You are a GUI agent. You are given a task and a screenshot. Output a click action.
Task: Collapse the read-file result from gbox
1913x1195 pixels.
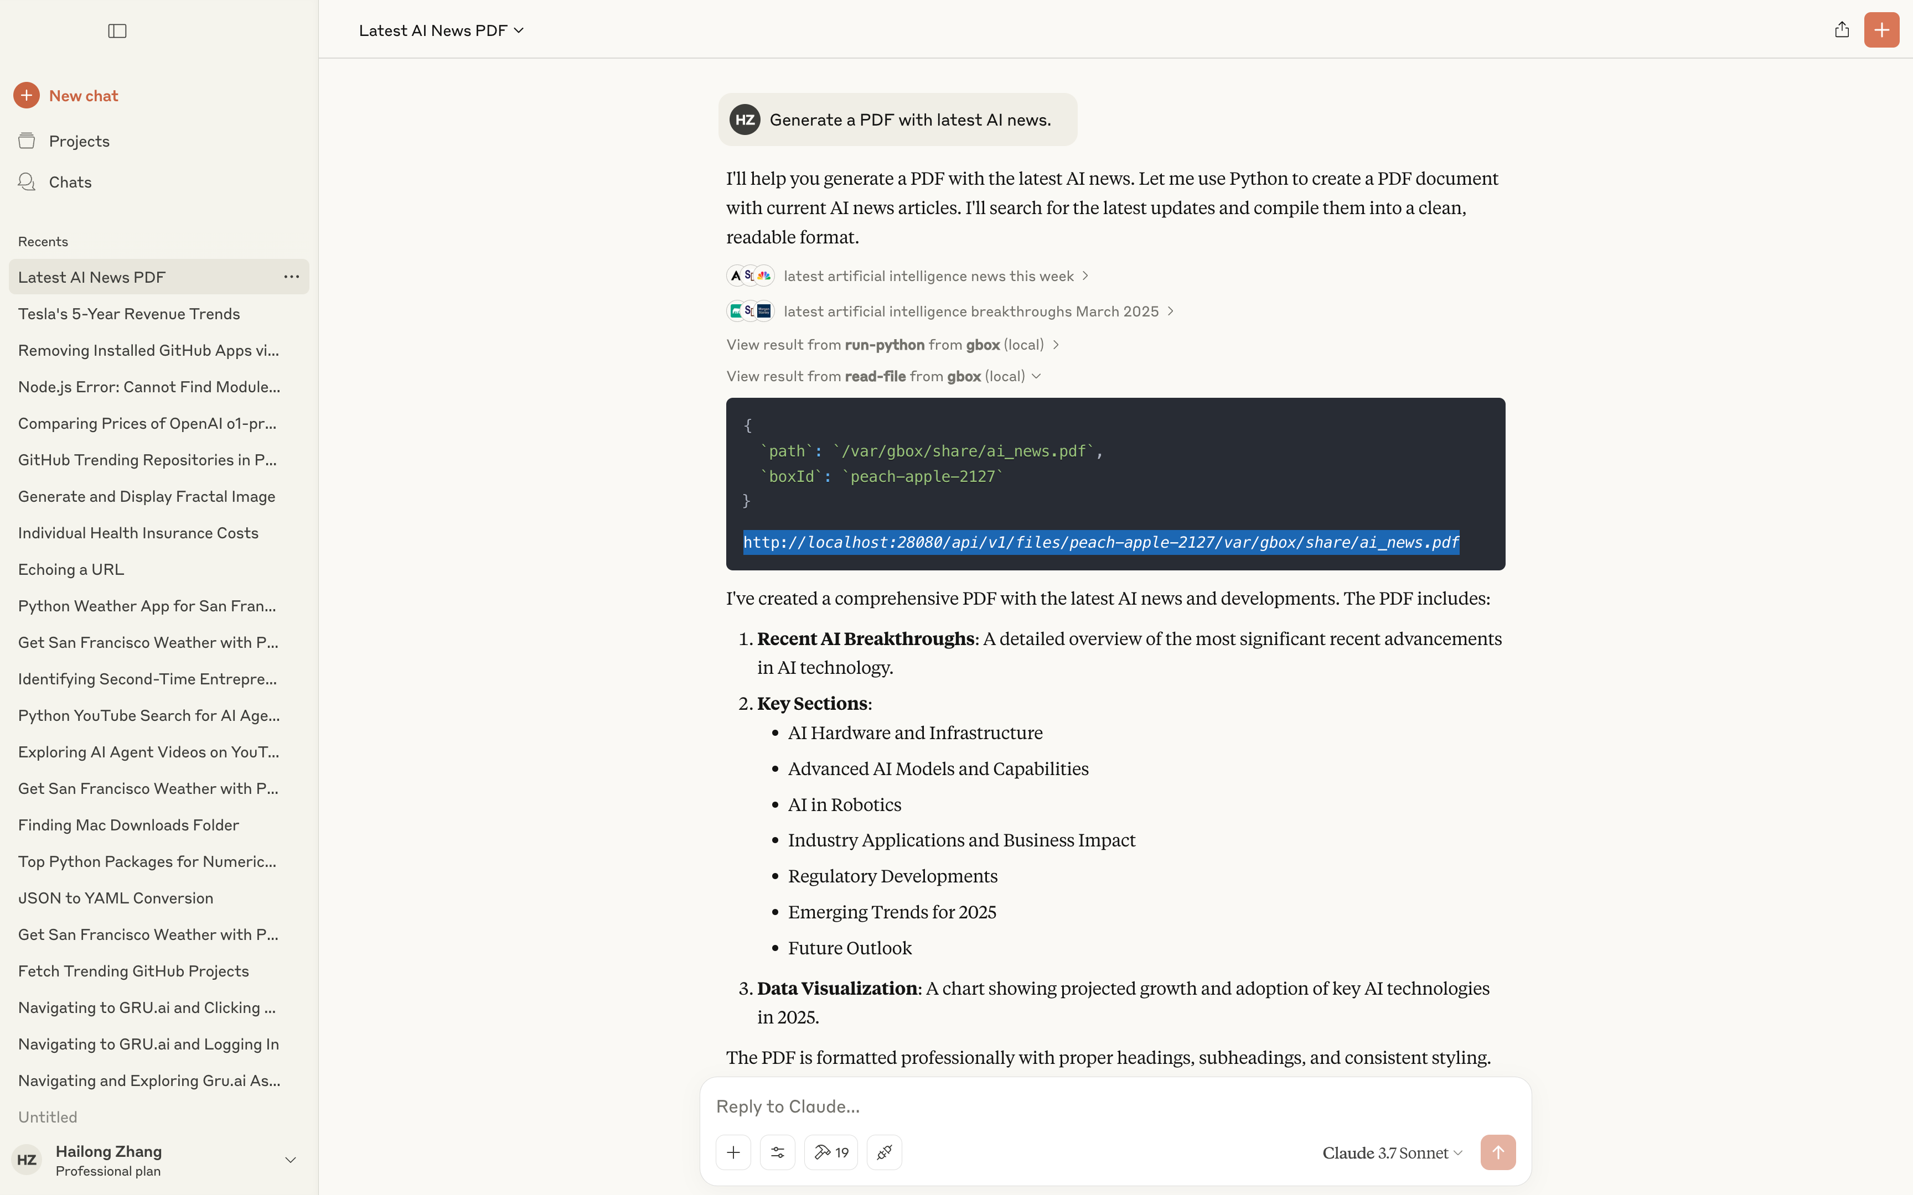point(884,376)
